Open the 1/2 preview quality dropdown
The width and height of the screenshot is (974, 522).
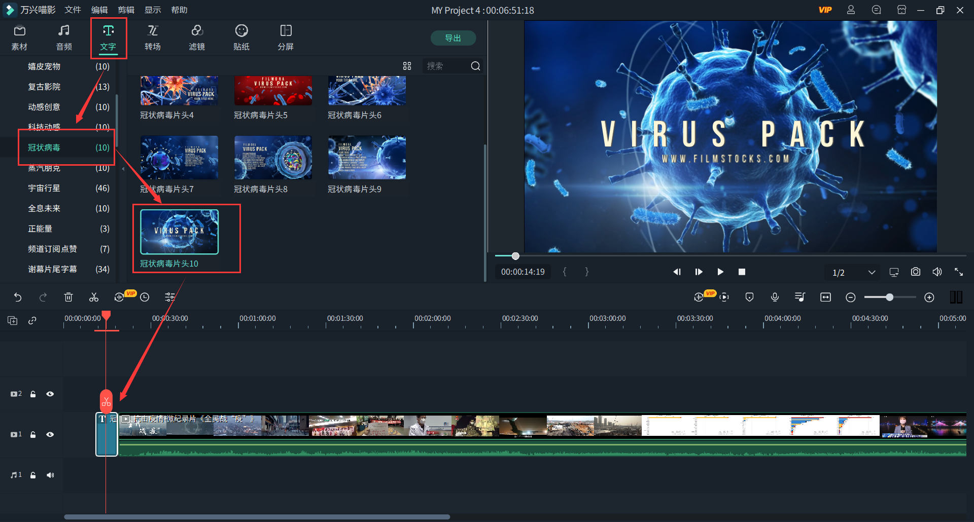coord(854,272)
